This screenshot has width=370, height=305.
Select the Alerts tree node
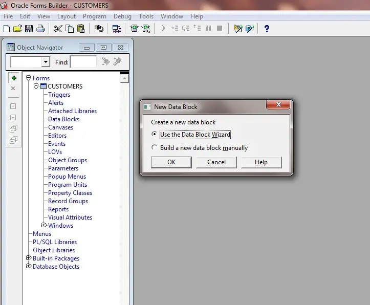(x=56, y=103)
